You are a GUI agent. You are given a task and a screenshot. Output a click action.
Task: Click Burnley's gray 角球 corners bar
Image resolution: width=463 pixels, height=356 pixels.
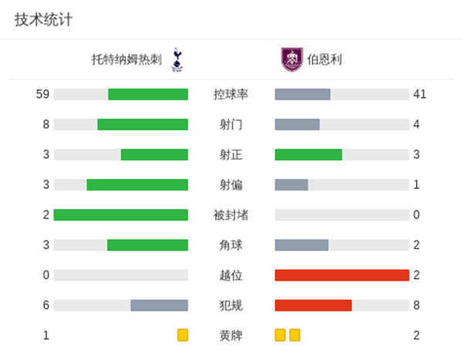[x=302, y=245]
